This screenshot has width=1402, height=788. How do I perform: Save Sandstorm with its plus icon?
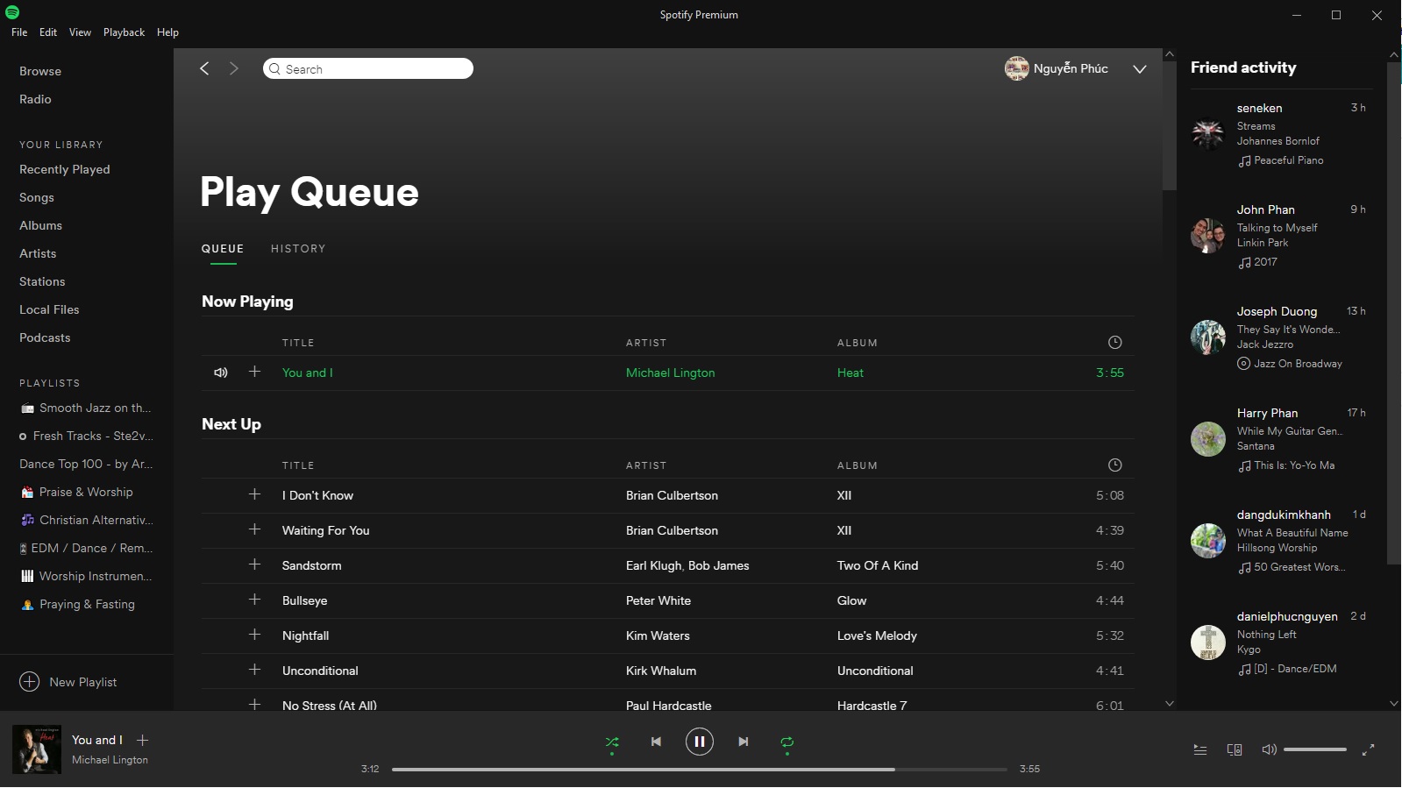tap(254, 564)
